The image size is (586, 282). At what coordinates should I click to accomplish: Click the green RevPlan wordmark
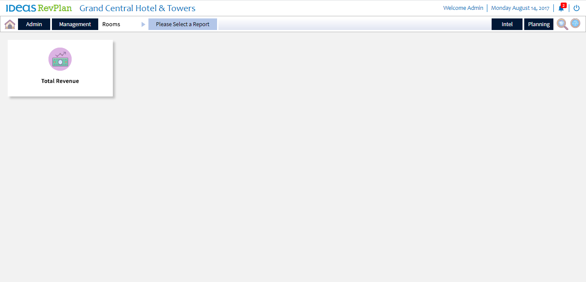[55, 8]
